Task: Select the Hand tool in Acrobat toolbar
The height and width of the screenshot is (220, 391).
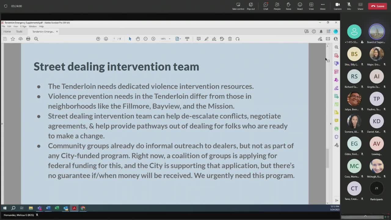Action: tap(138, 39)
